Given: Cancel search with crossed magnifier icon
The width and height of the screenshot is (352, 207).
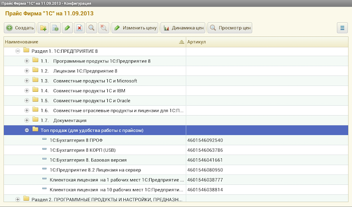Looking at the screenshot, I should coord(104,28).
